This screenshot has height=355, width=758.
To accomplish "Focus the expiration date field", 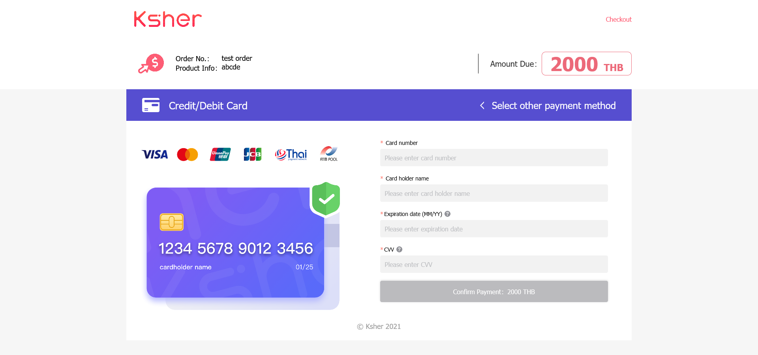I will tap(494, 229).
